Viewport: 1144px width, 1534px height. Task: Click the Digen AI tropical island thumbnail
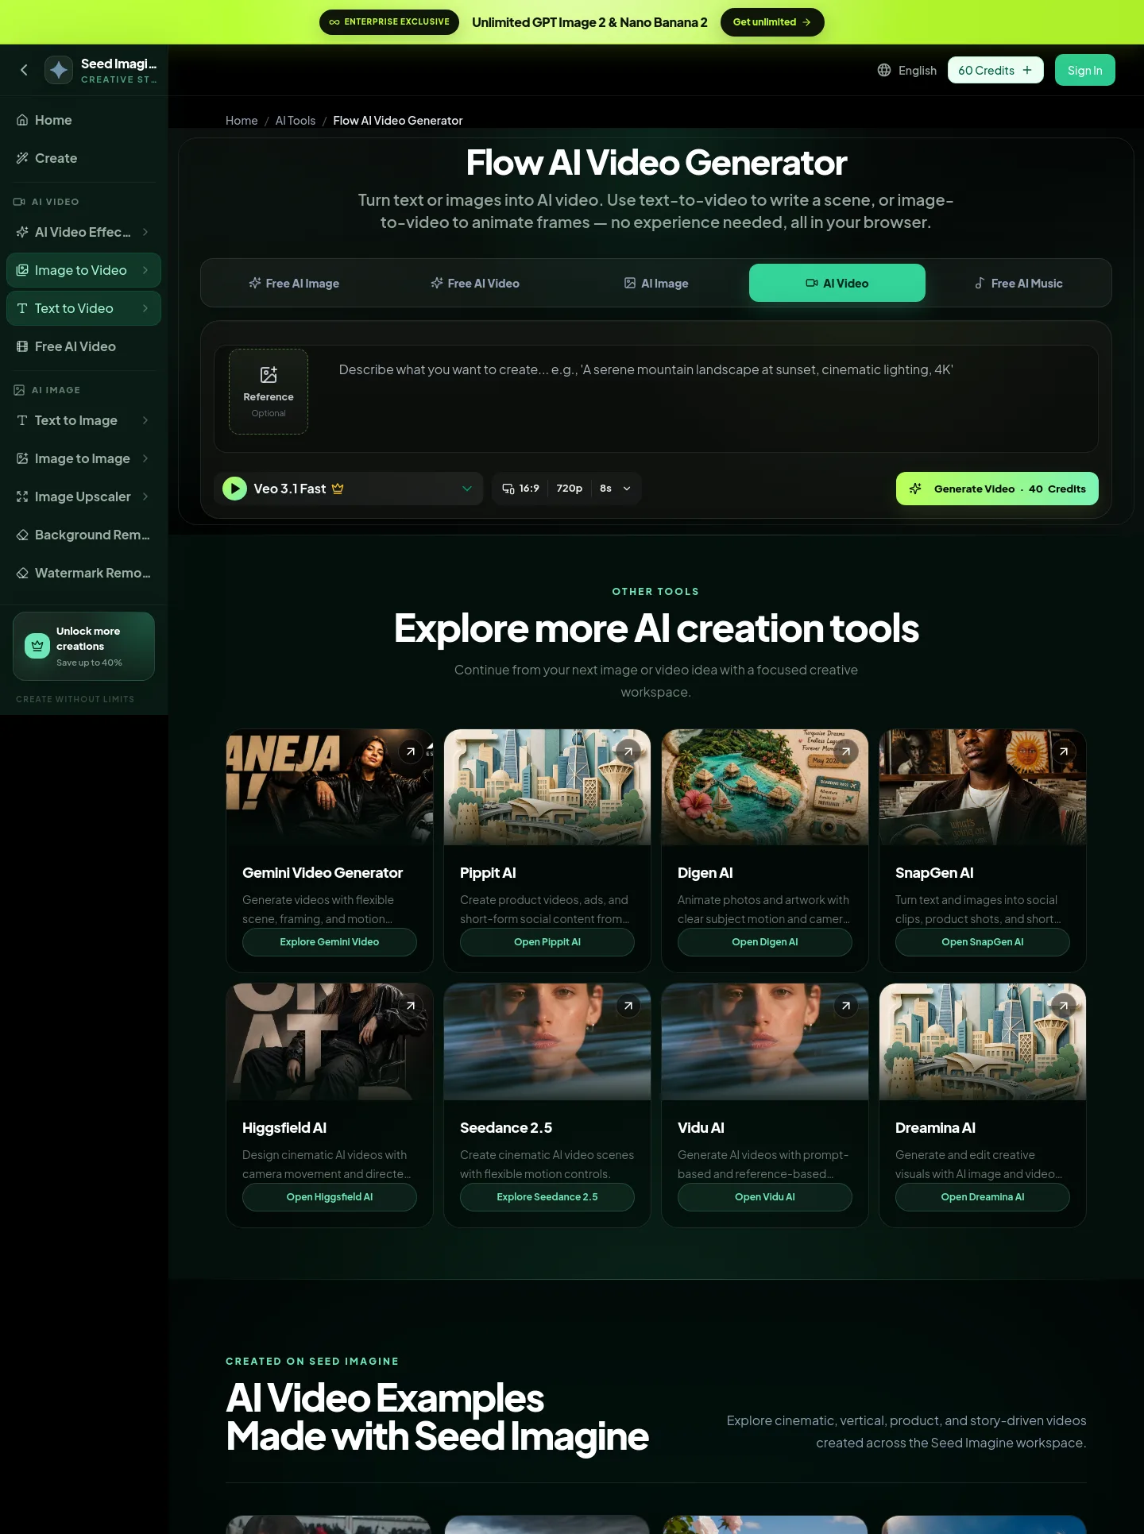[x=765, y=787]
